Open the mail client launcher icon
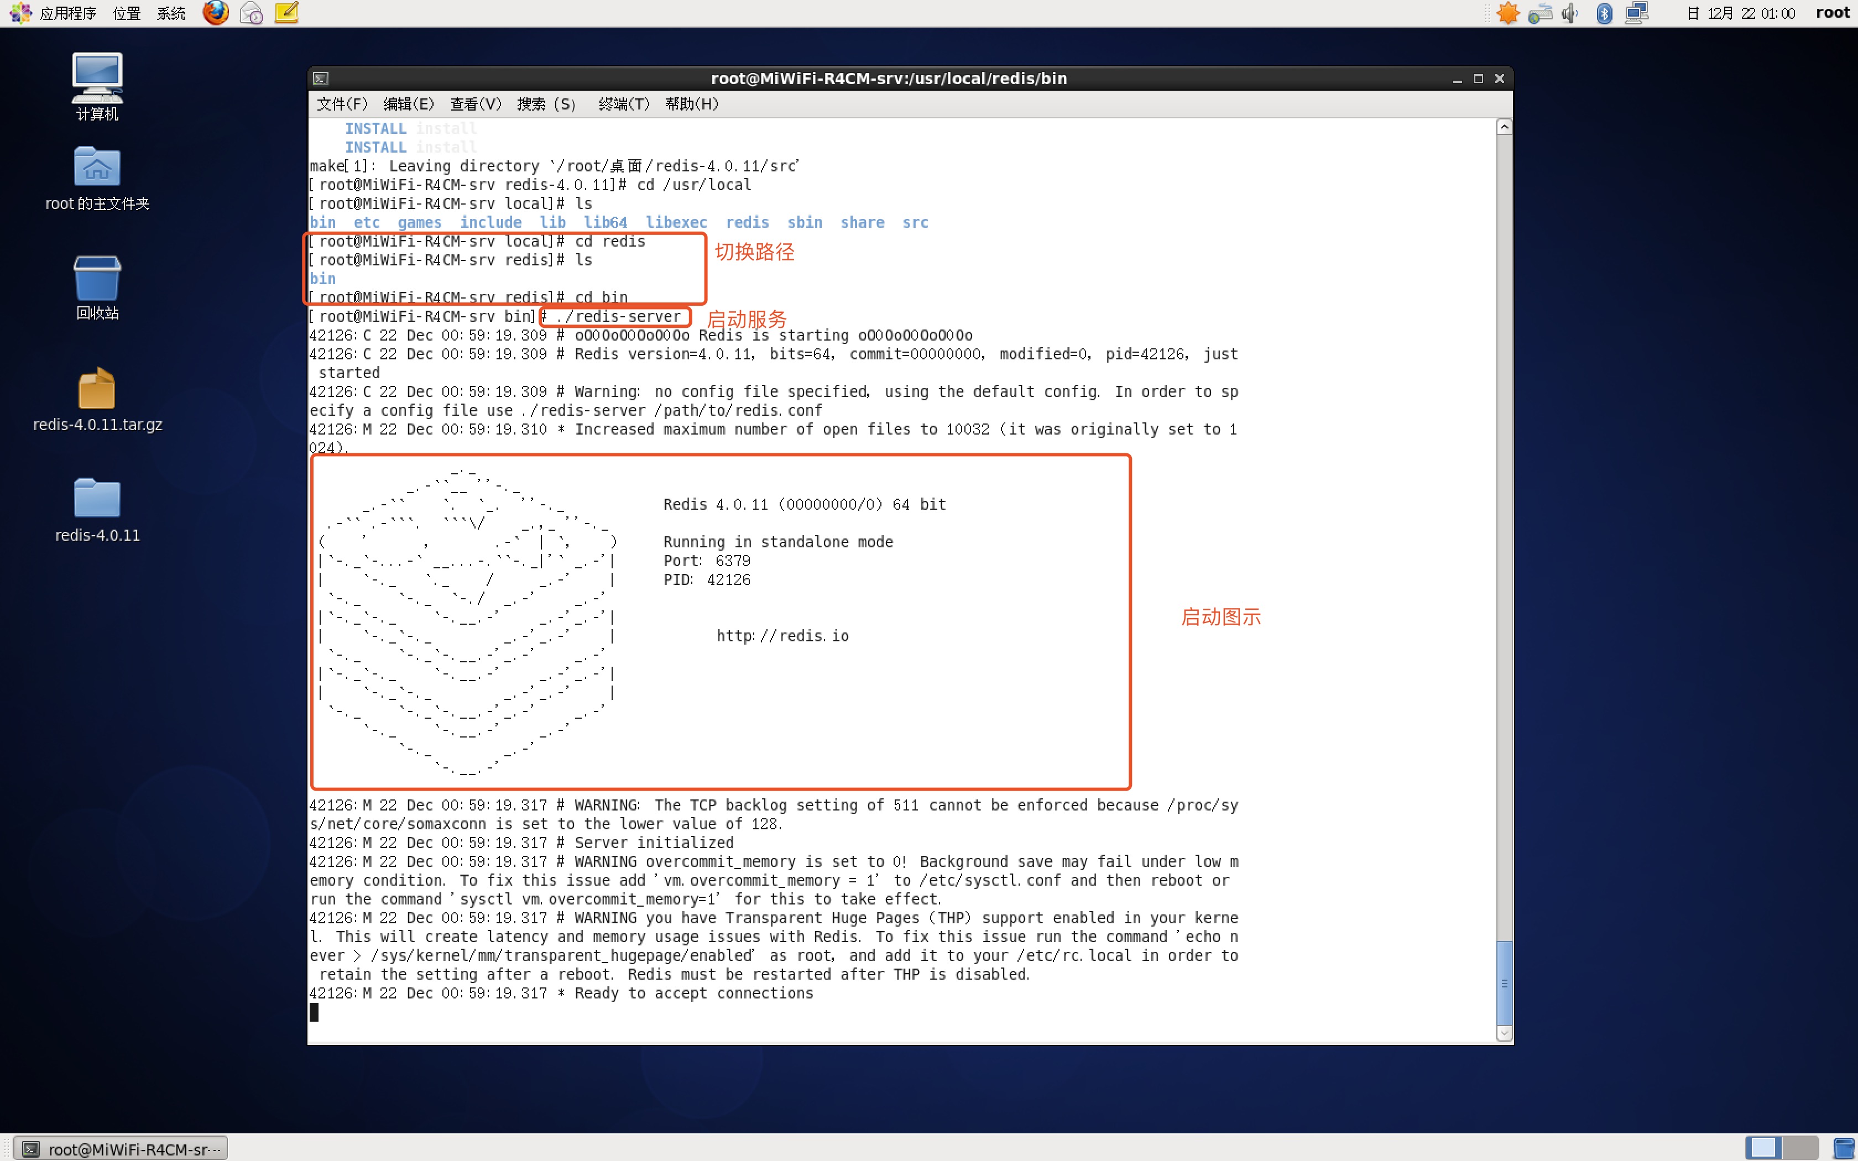 click(x=251, y=13)
